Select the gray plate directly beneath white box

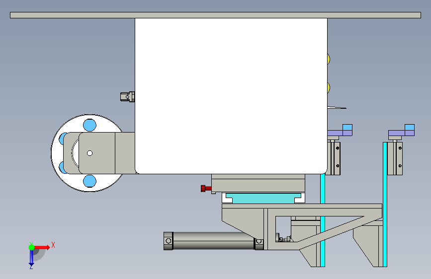(258, 183)
